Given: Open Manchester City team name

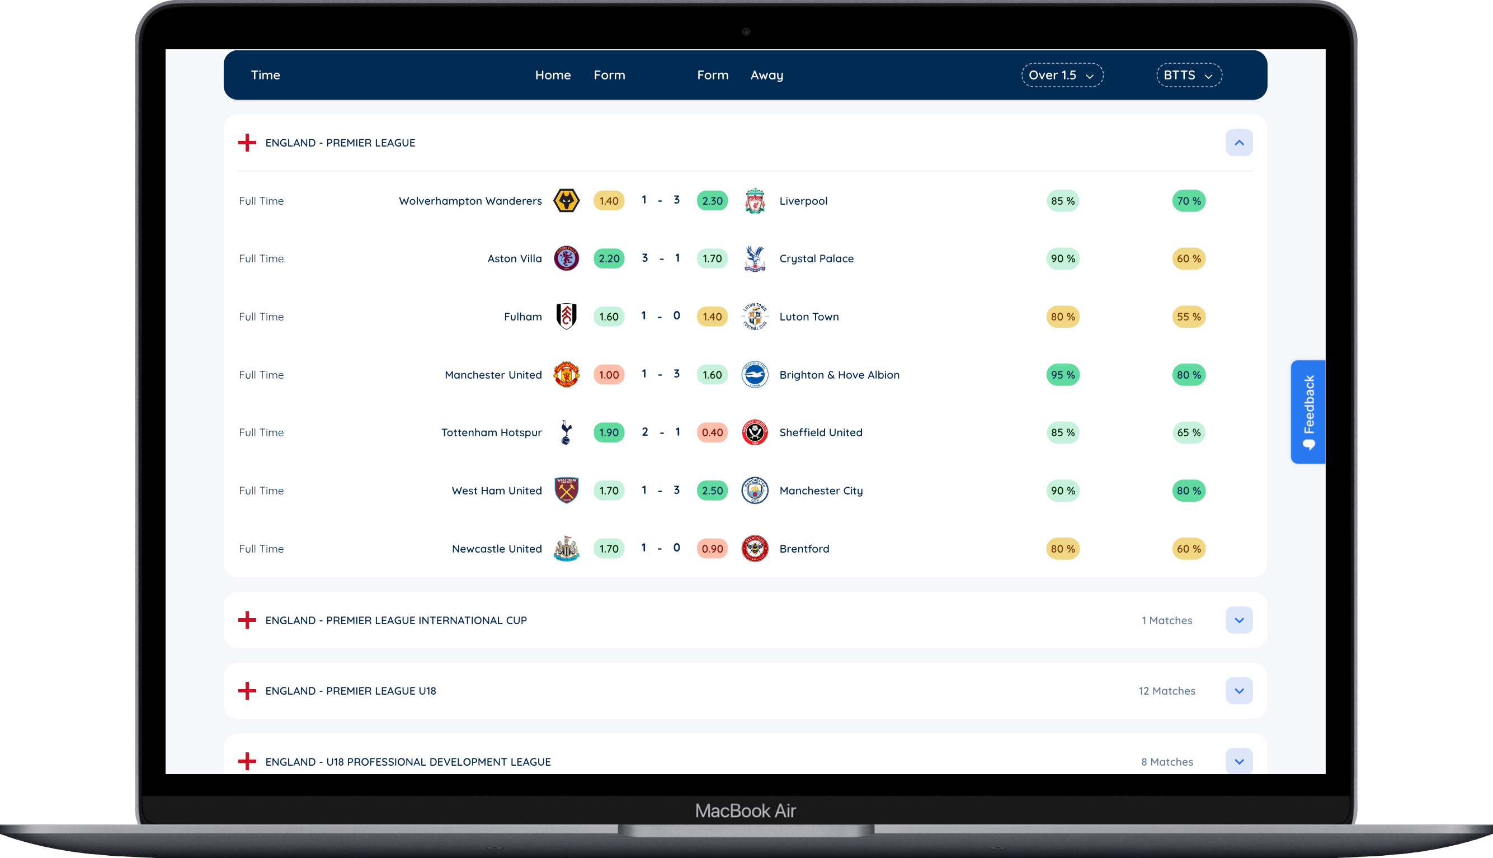Looking at the screenshot, I should pos(821,491).
